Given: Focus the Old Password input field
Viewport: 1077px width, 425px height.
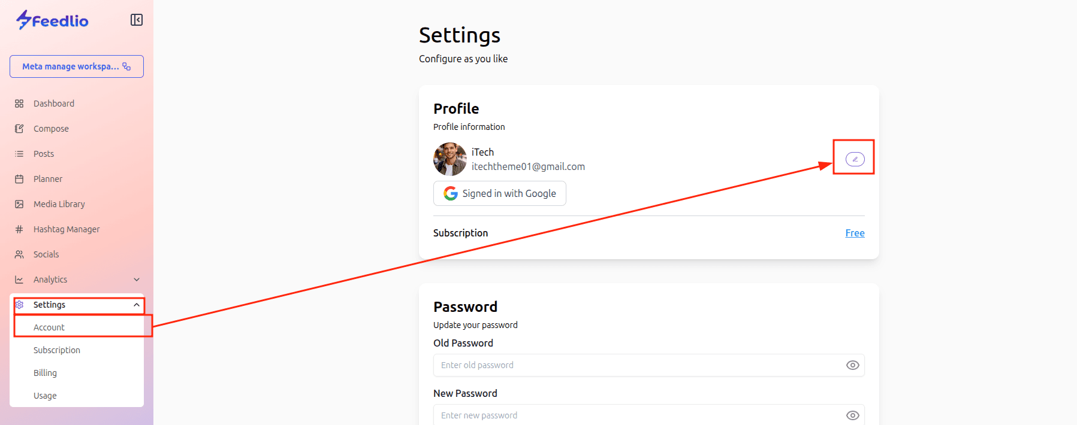Looking at the screenshot, I should pyautogui.click(x=635, y=365).
